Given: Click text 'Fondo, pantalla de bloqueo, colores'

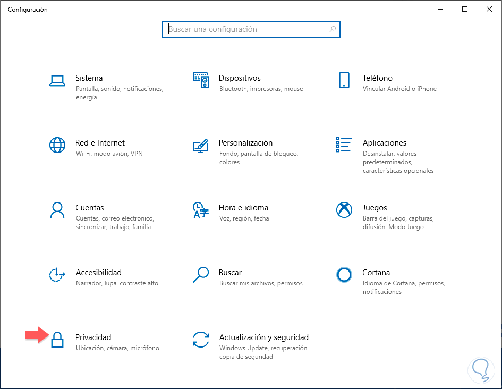Looking at the screenshot, I should (x=259, y=158).
